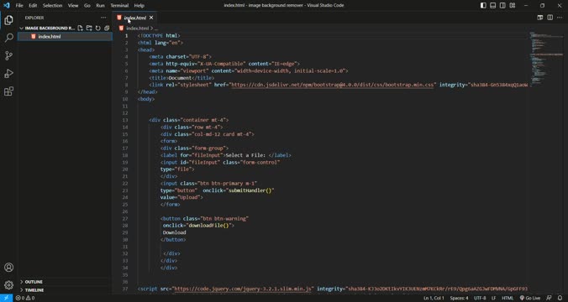Open the Source Control view

tap(8, 55)
